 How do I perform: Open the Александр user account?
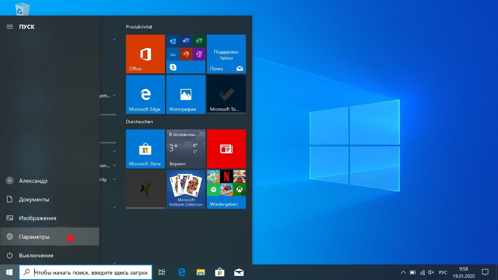(x=50, y=181)
